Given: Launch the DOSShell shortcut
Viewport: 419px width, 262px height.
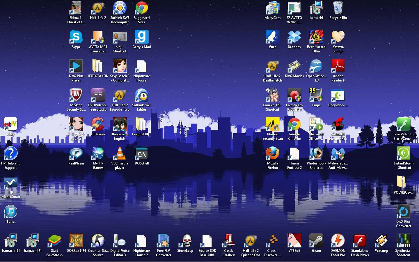Looking at the screenshot, I should click(x=142, y=153).
